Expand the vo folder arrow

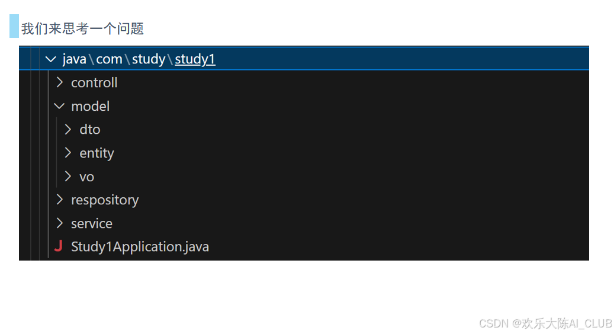pyautogui.click(x=68, y=176)
